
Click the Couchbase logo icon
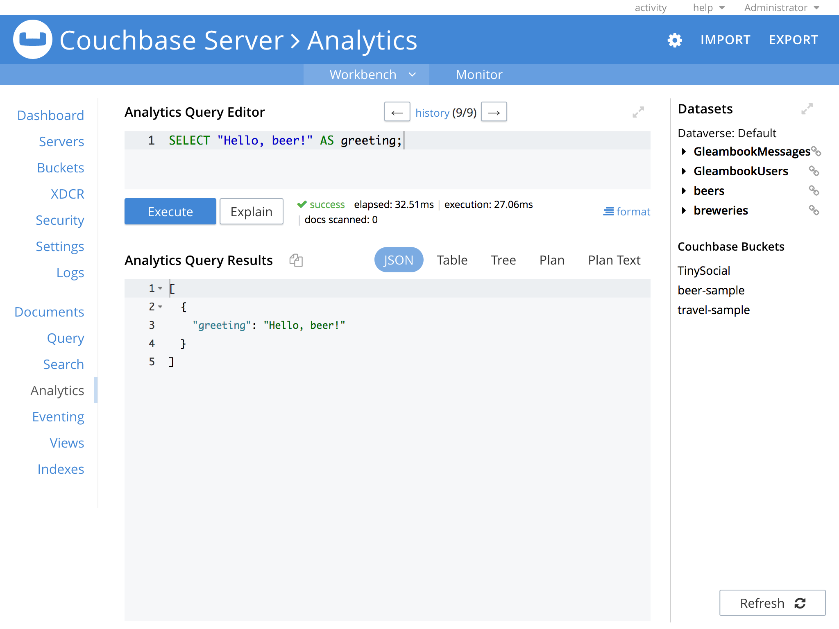[x=33, y=40]
